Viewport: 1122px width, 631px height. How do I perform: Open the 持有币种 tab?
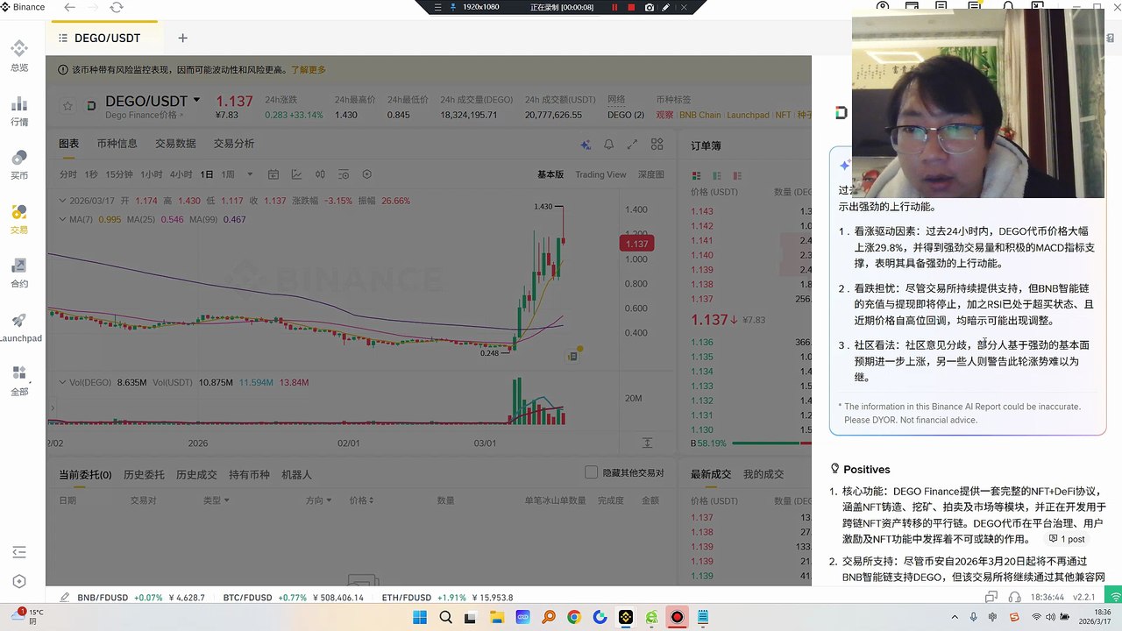[249, 474]
